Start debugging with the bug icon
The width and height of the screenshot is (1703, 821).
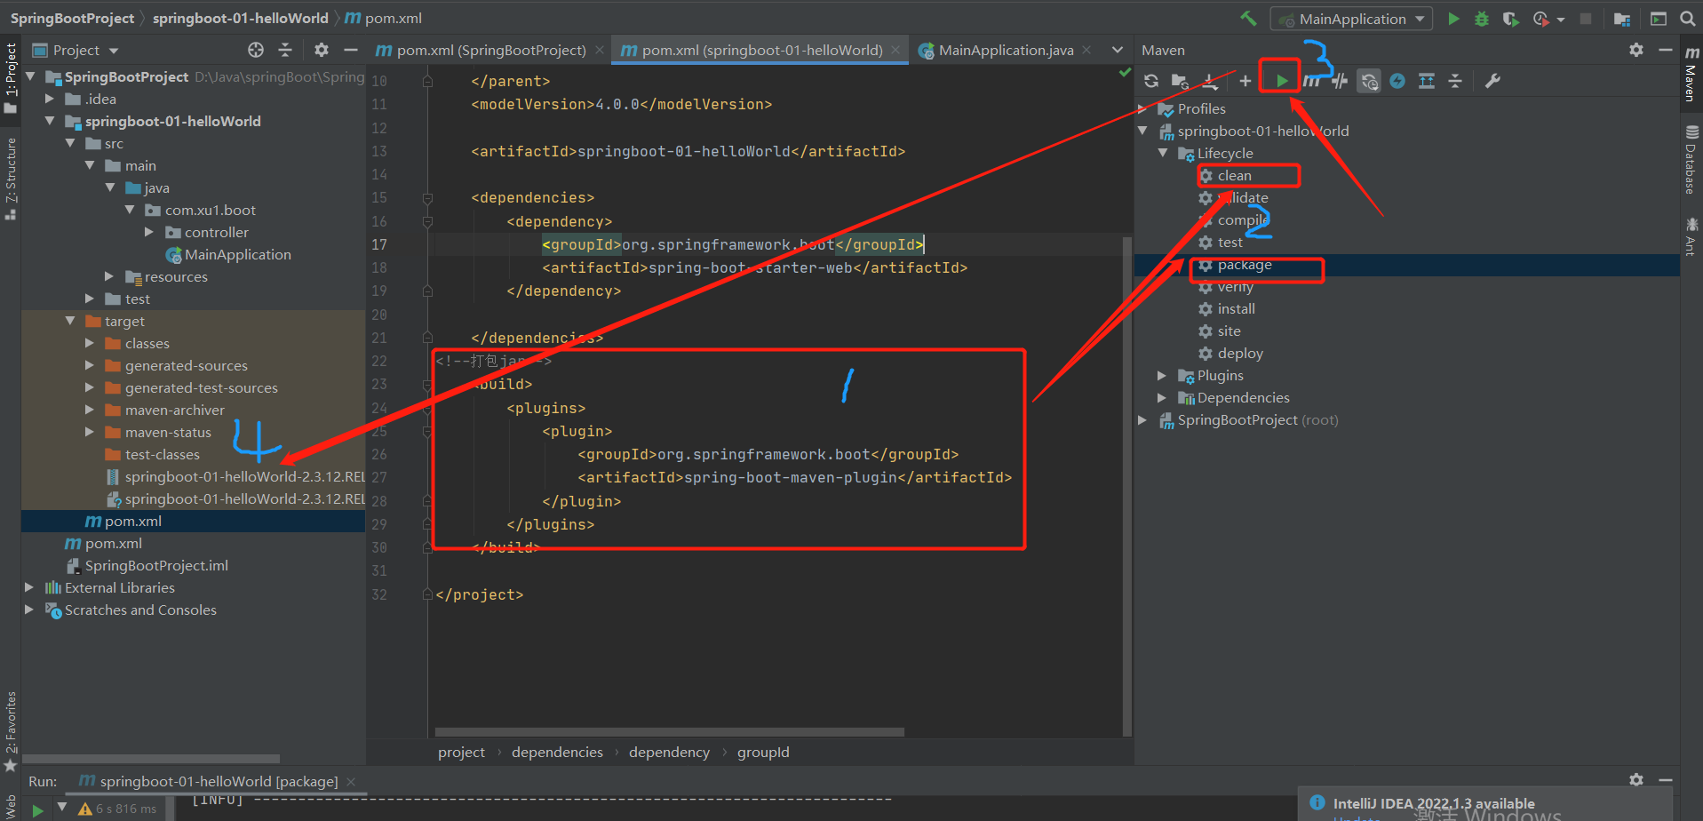1482,19
